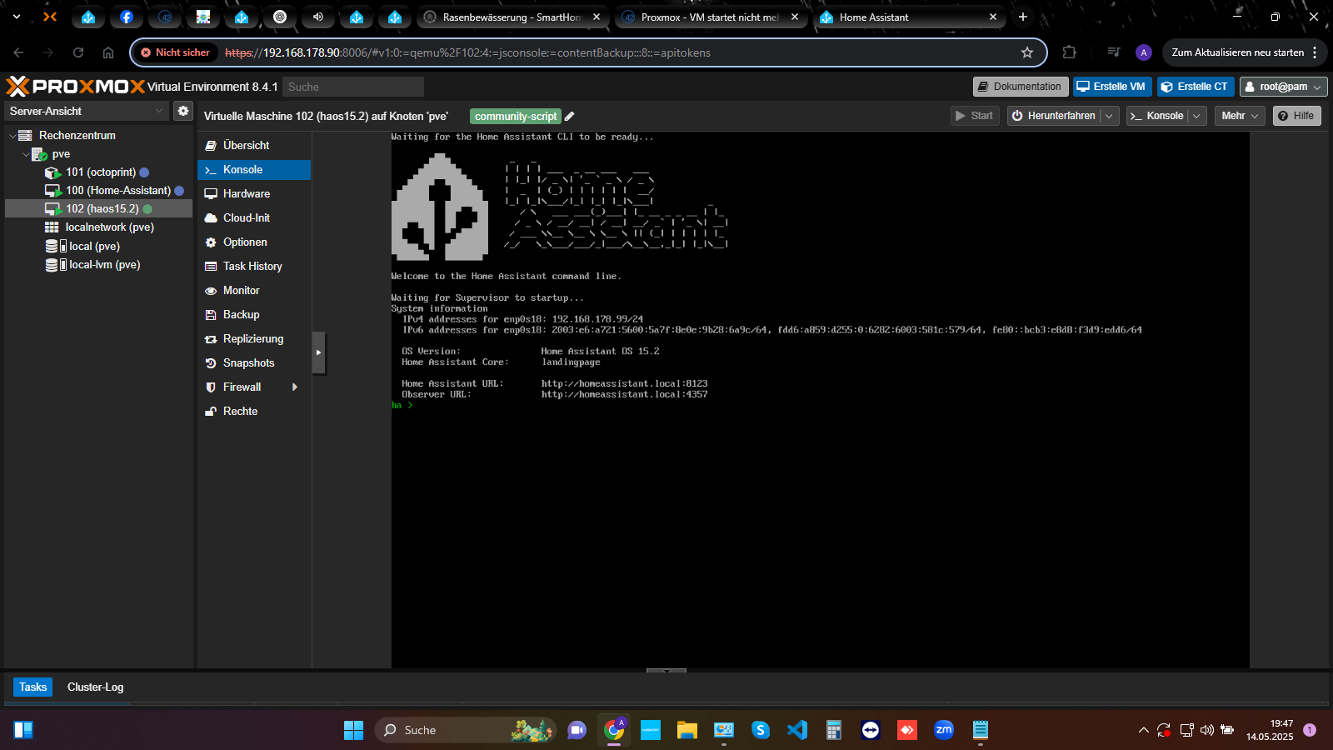
Task: Open the Windows Start menu
Action: (x=353, y=730)
